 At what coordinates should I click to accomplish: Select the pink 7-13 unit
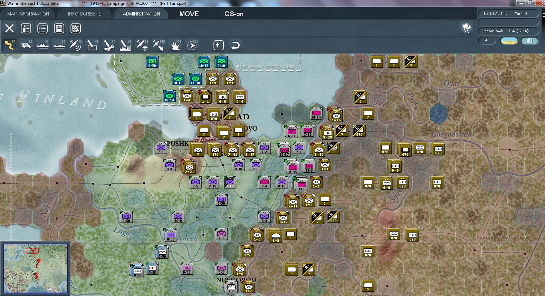tap(307, 131)
